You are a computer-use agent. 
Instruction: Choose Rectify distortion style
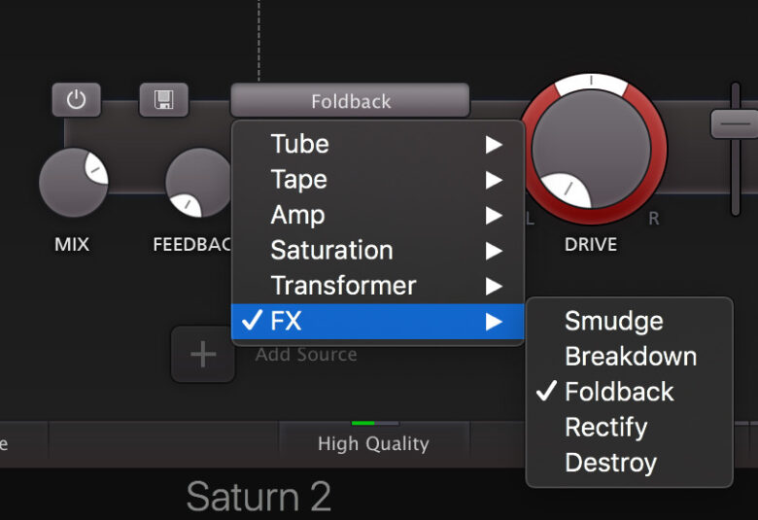630,427
